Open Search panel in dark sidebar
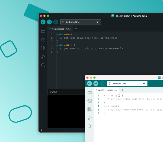164x142 pixels. point(43,65)
